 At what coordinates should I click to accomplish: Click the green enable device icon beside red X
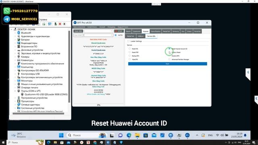pos(56,24)
